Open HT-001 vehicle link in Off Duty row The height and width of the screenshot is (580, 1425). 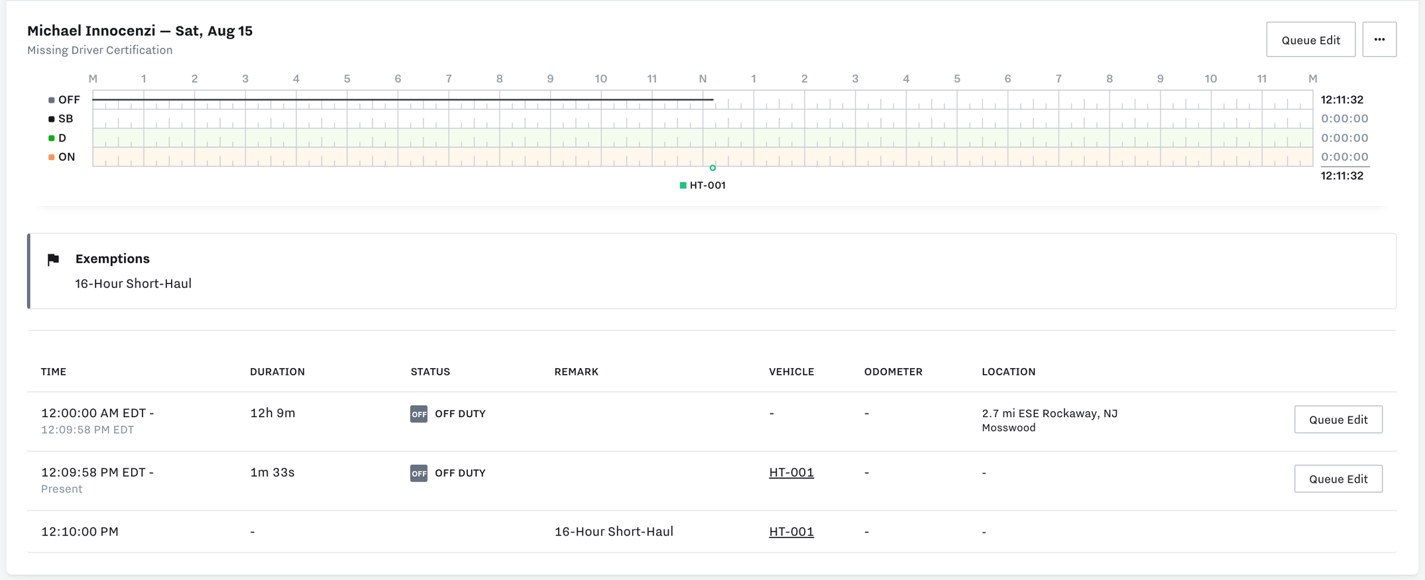tap(791, 473)
